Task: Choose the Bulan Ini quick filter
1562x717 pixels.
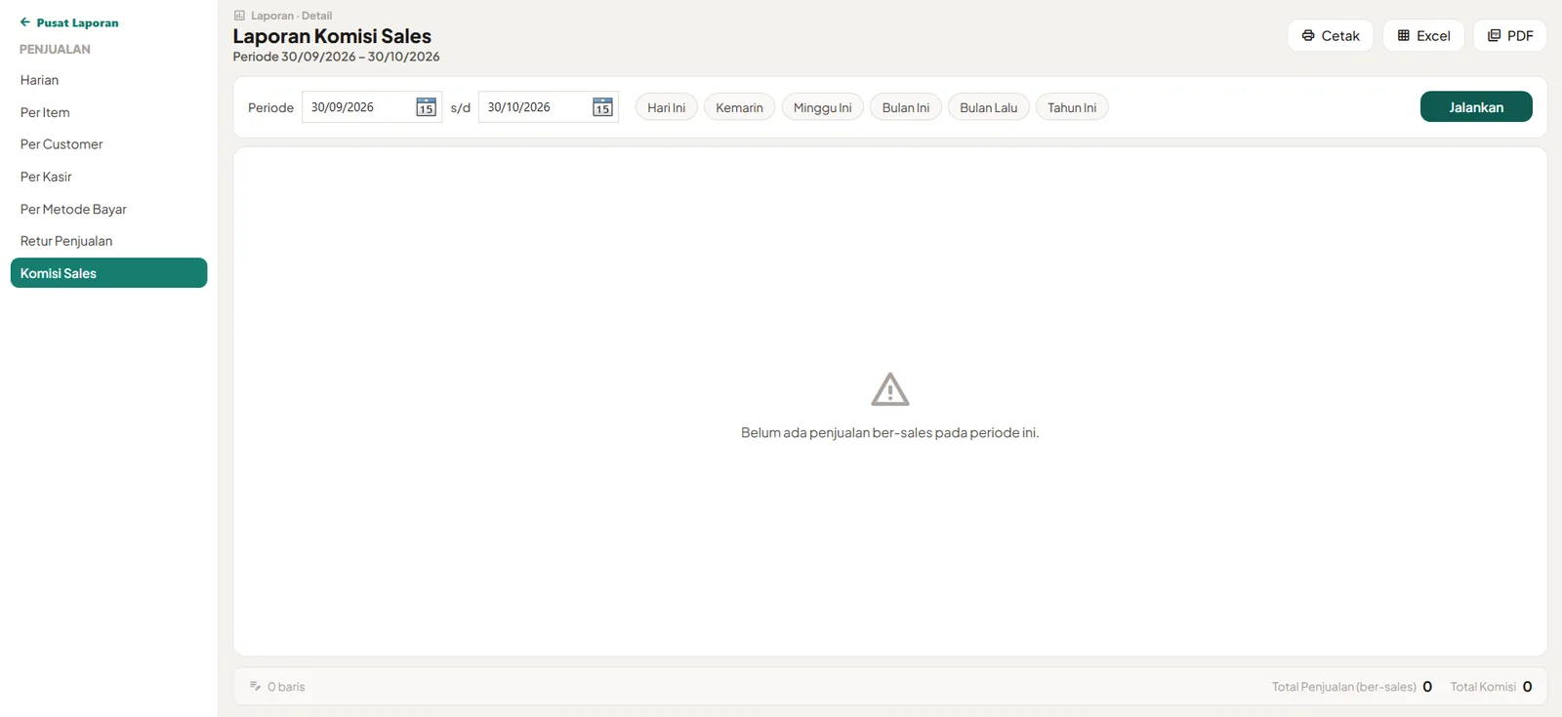Action: 906,107
